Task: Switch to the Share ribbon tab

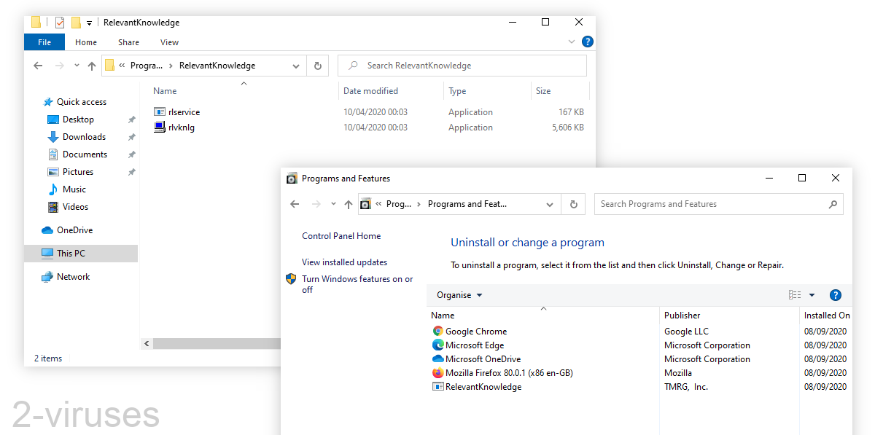Action: [128, 42]
